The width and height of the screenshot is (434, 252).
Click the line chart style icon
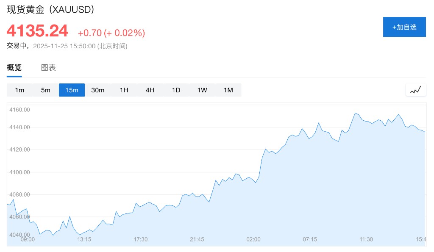[x=416, y=90]
